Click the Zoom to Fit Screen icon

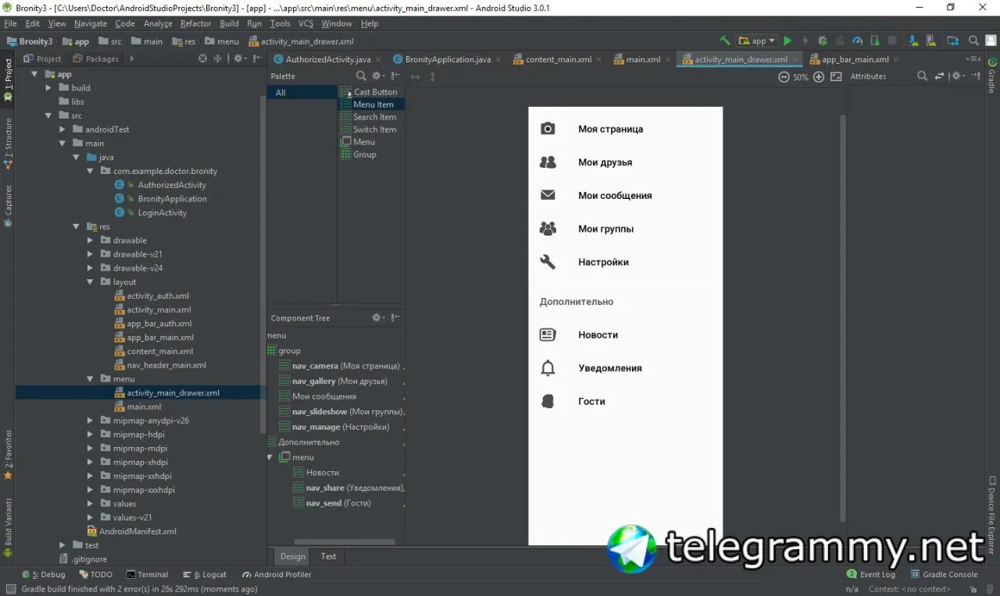836,76
